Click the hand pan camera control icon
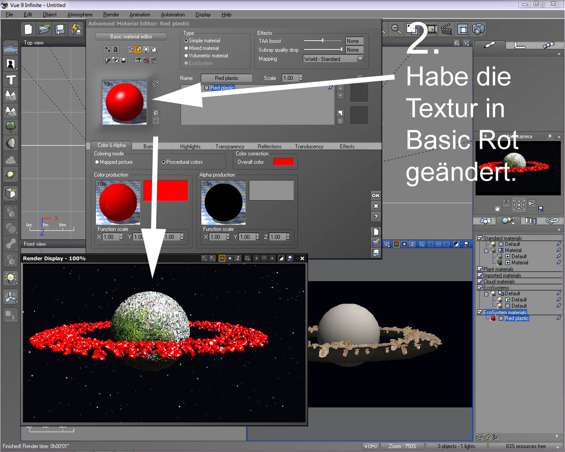The height and width of the screenshot is (452, 565). (x=497, y=208)
